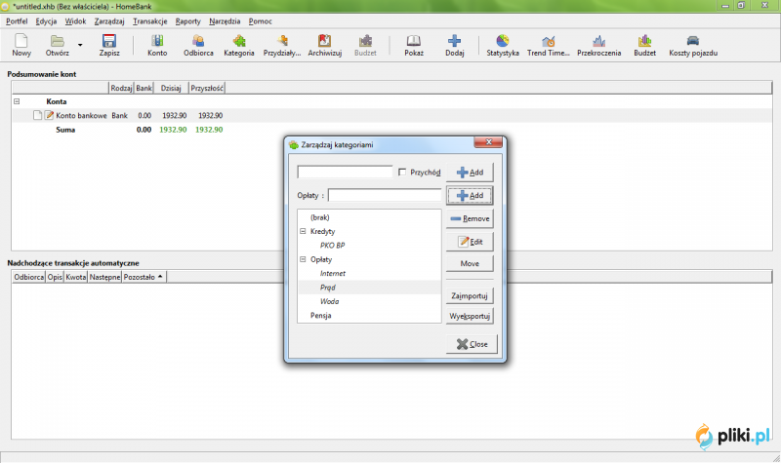Image resolution: width=781 pixels, height=463 pixels.
Task: Close the category dialog with Close button
Action: point(472,344)
